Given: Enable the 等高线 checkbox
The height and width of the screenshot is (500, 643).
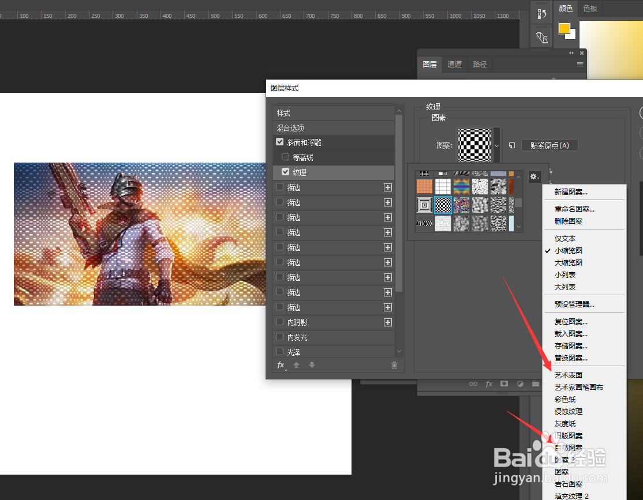Looking at the screenshot, I should [x=285, y=157].
